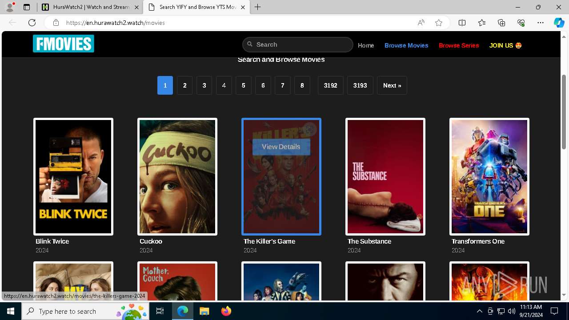Image resolution: width=569 pixels, height=320 pixels.
Task: View site information lock icon
Action: point(56,23)
